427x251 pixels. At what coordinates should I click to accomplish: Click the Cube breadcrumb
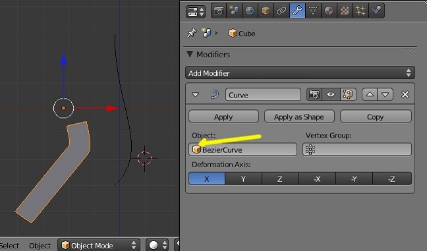[x=242, y=34]
